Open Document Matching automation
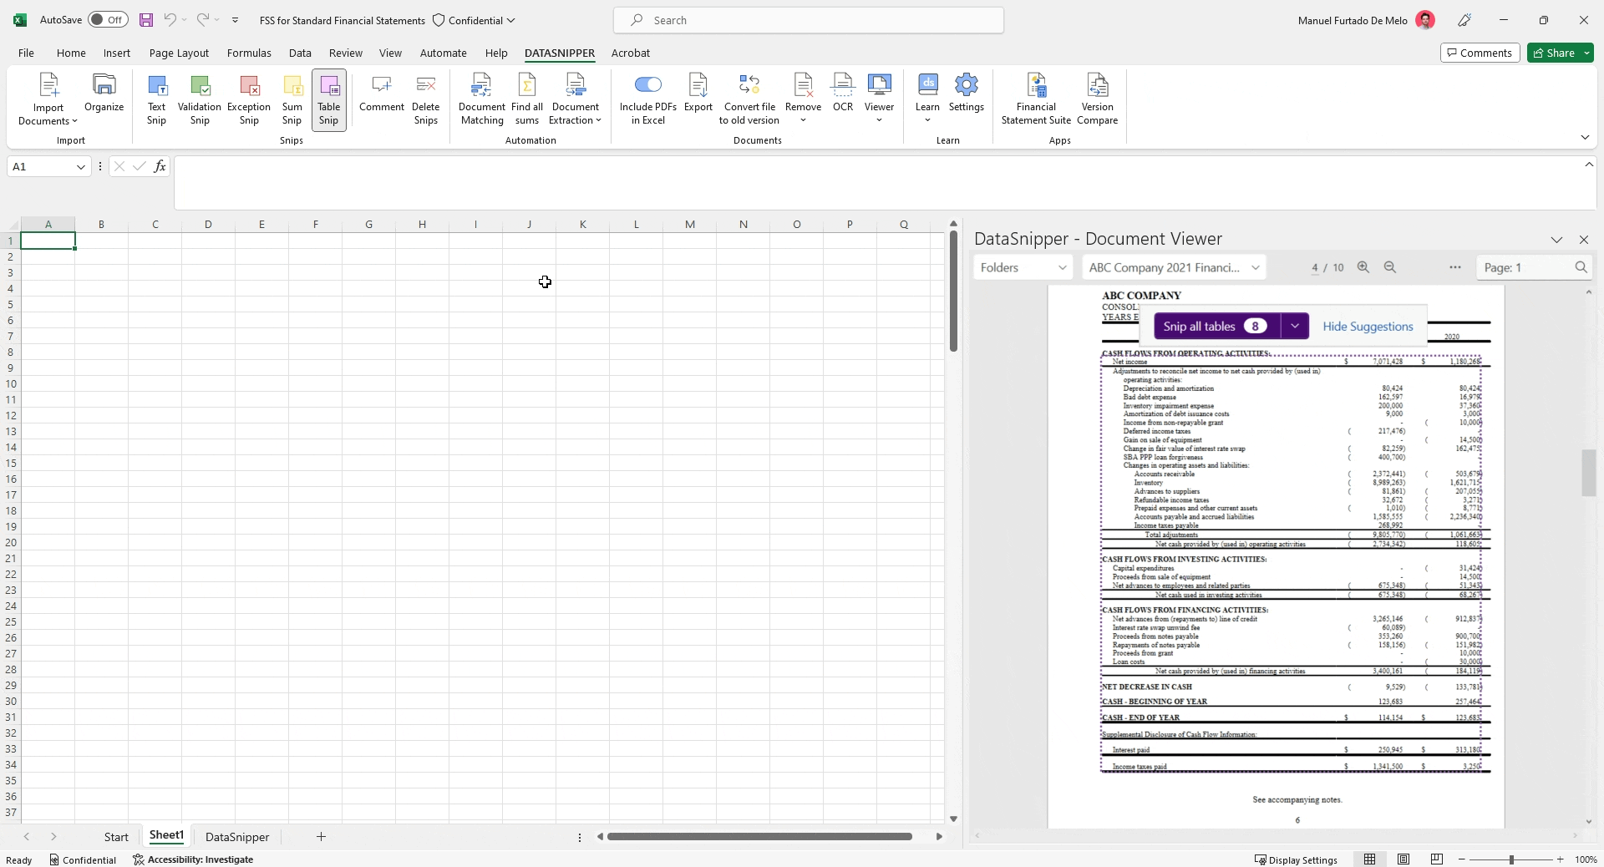Screen dimensions: 1604x867 (x=482, y=99)
